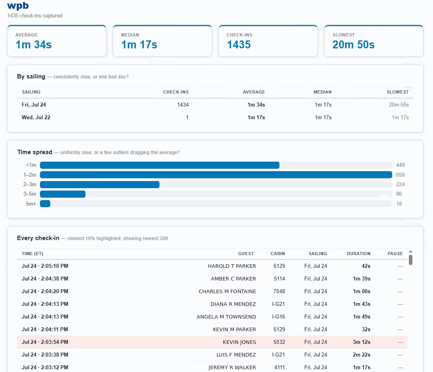Click cabin I-G16 in Angela Townsend's row
The image size is (433, 372).
click(278, 317)
